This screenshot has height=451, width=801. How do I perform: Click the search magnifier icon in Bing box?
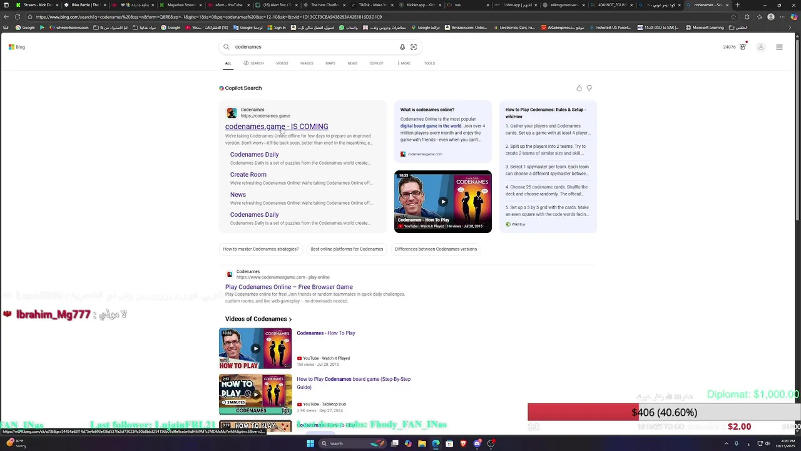[x=227, y=47]
